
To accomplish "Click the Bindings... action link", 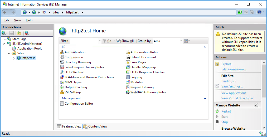I will tap(229, 81).
